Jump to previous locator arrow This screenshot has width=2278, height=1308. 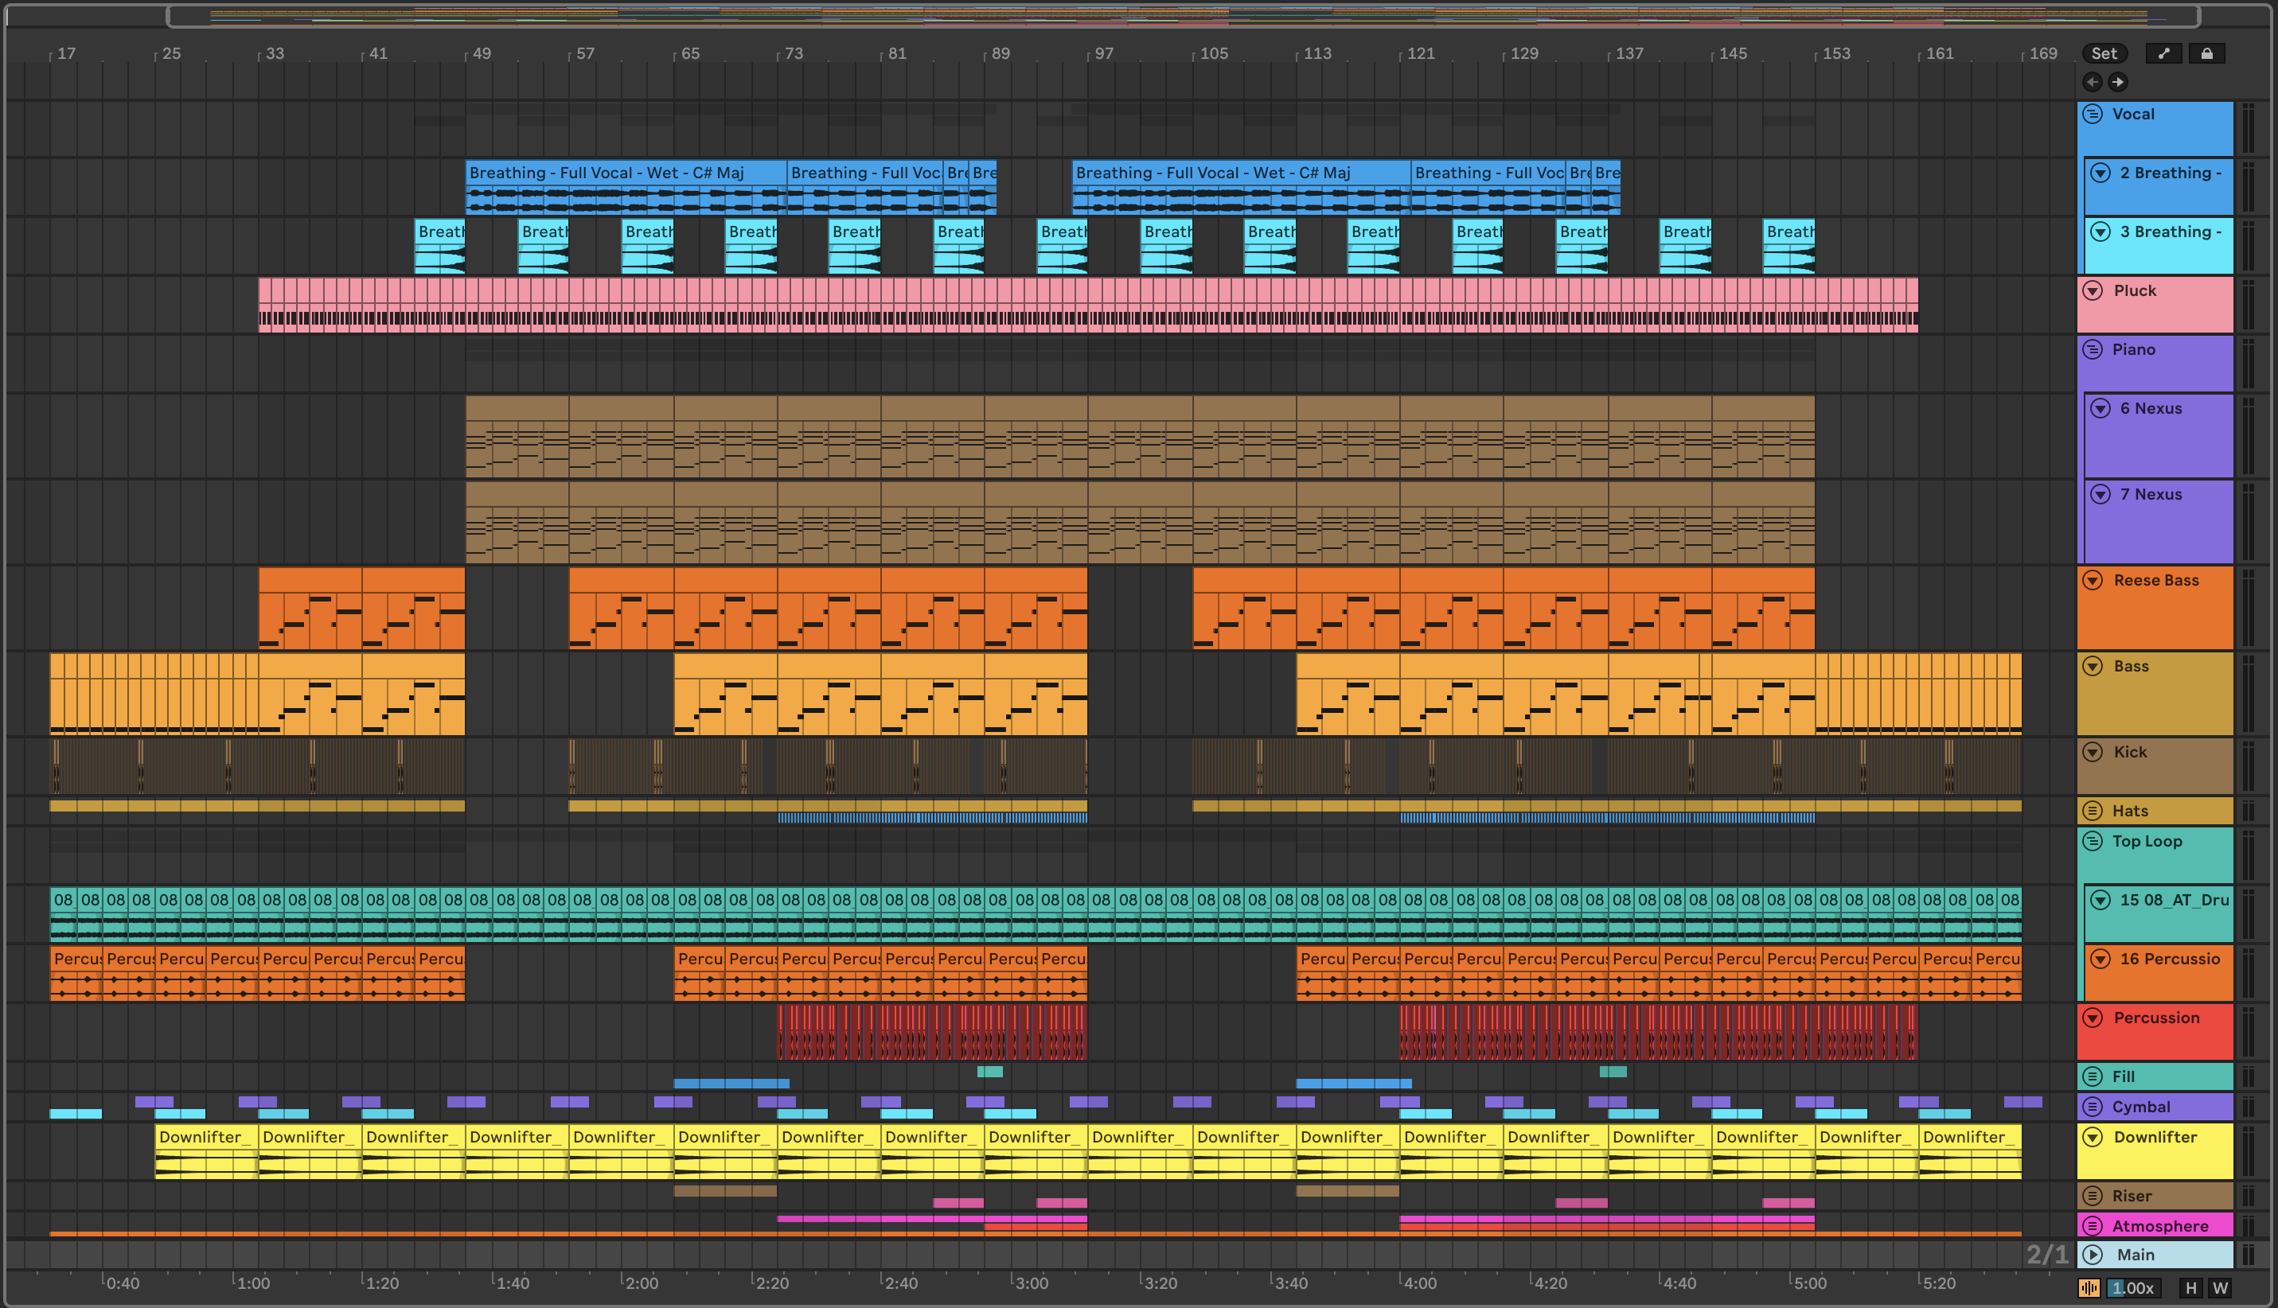(2092, 82)
